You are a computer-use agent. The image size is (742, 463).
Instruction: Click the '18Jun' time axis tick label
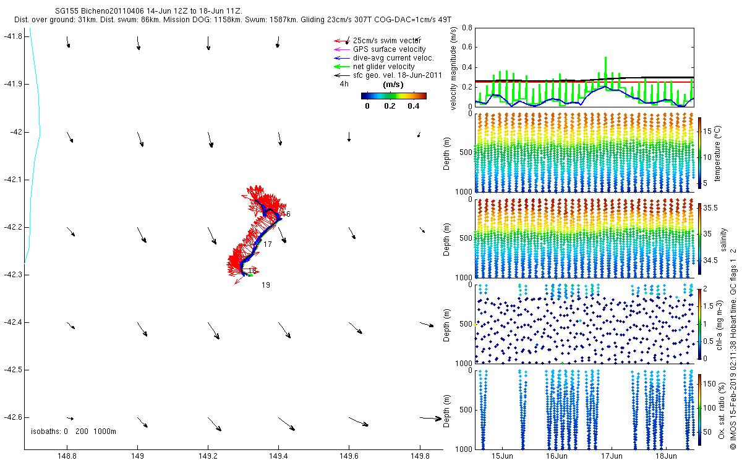(x=666, y=456)
